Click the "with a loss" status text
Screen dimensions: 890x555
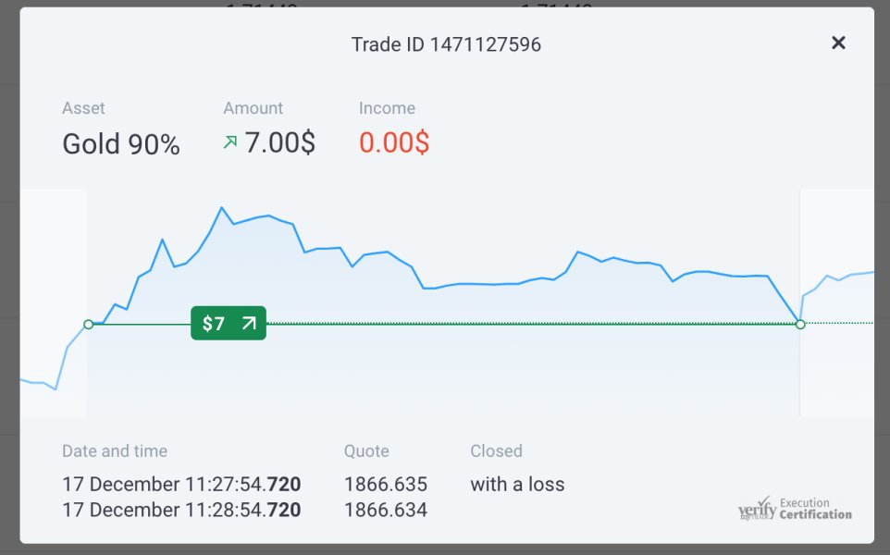point(517,484)
